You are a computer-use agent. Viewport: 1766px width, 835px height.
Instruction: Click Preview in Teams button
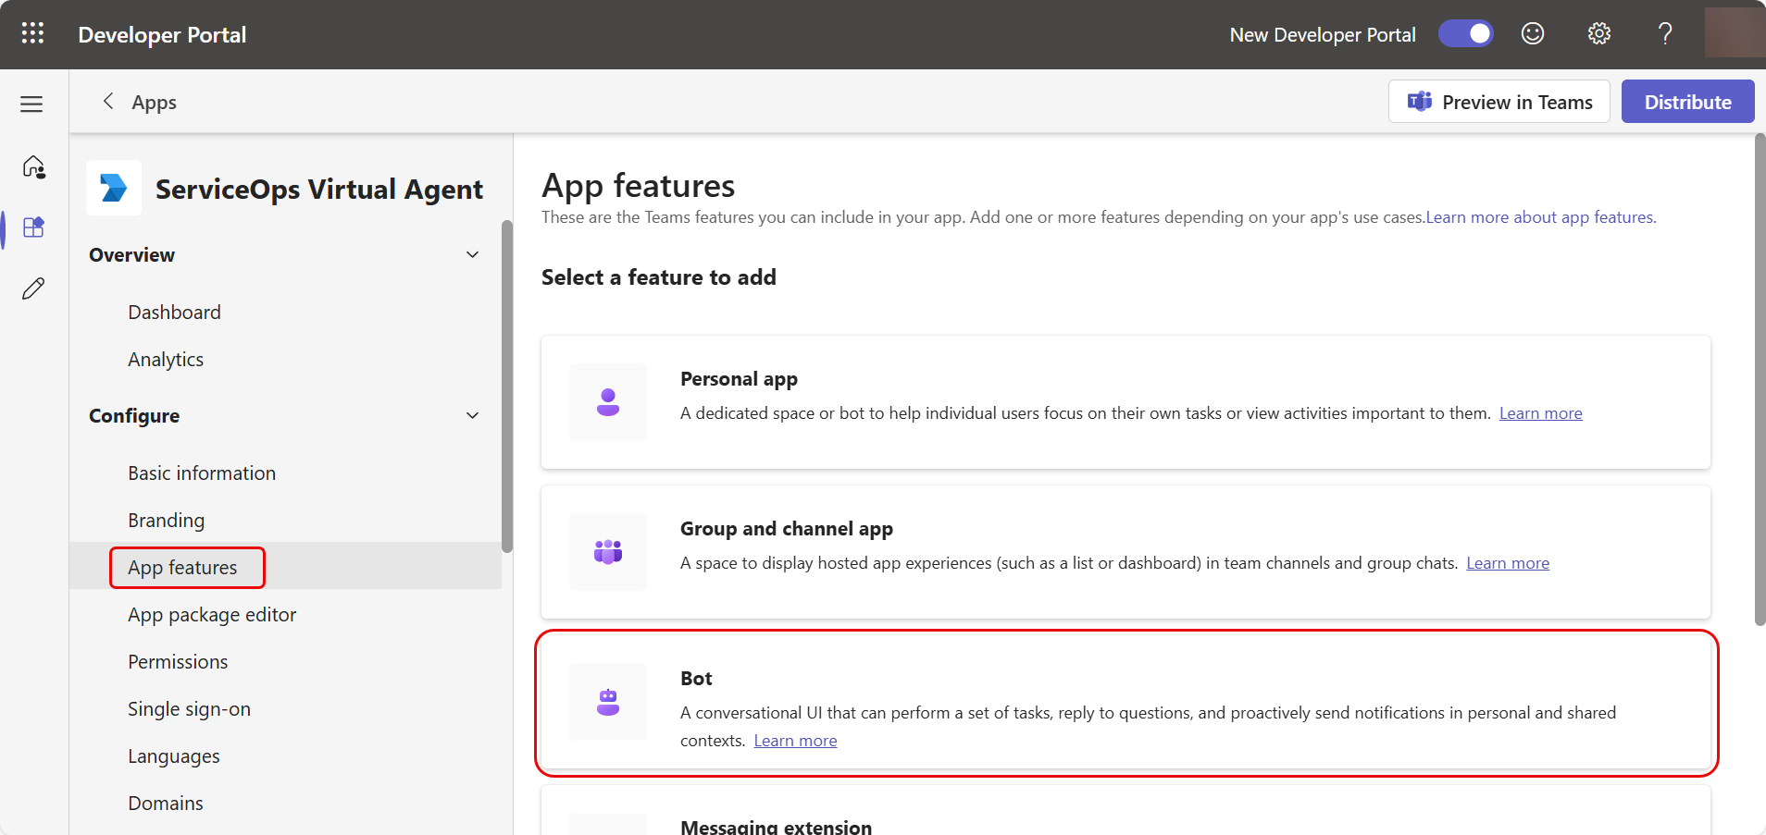(1499, 102)
